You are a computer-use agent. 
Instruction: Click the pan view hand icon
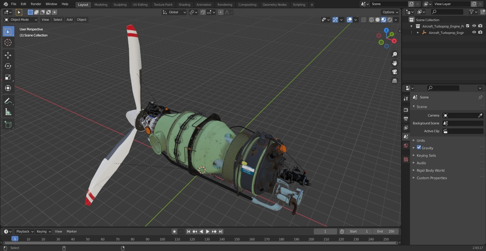(394, 63)
